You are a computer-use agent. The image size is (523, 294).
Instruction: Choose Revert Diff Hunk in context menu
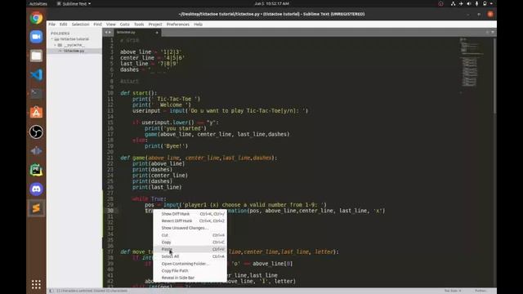click(190, 220)
